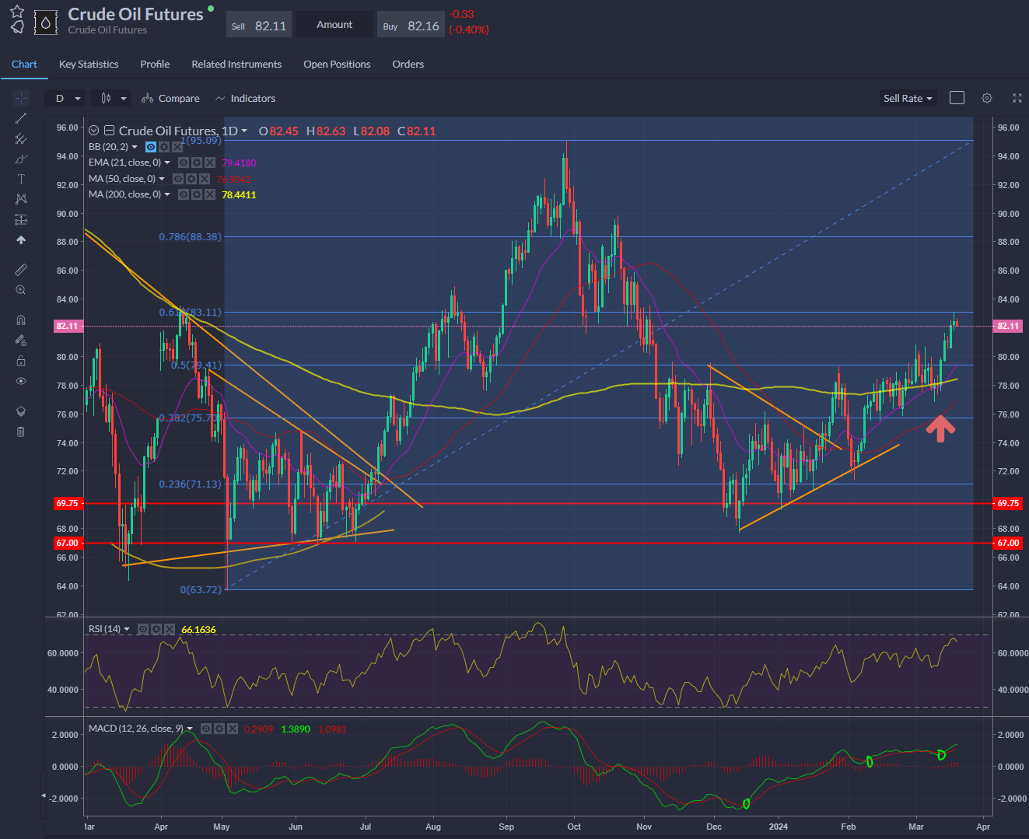Expand the MACD (12, 26, close, 9) dropdown
Screen dimensions: 1029x839
(x=190, y=729)
